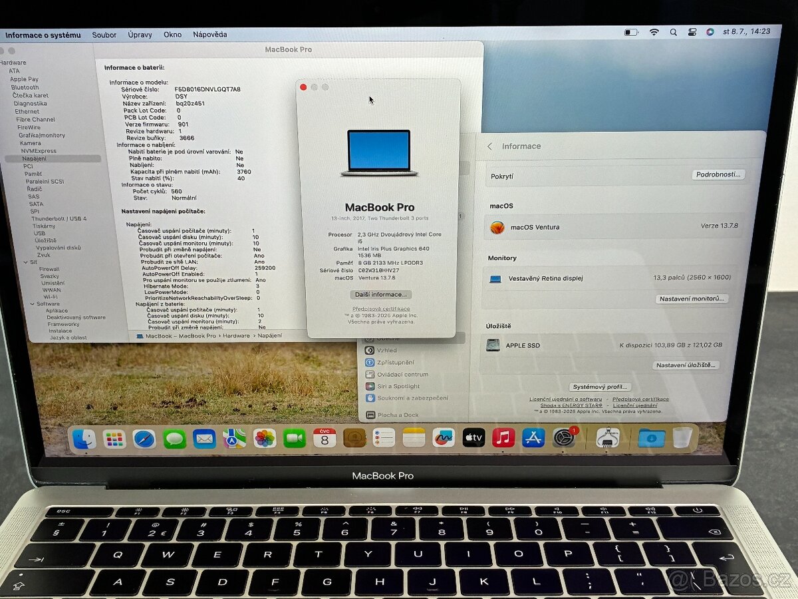
Task: Click the date and time in menu bar
Action: click(748, 31)
